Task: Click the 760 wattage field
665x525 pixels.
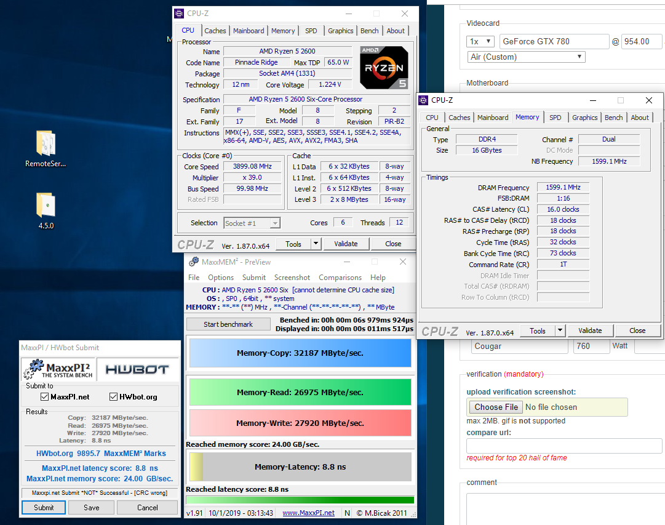Action: [x=591, y=347]
